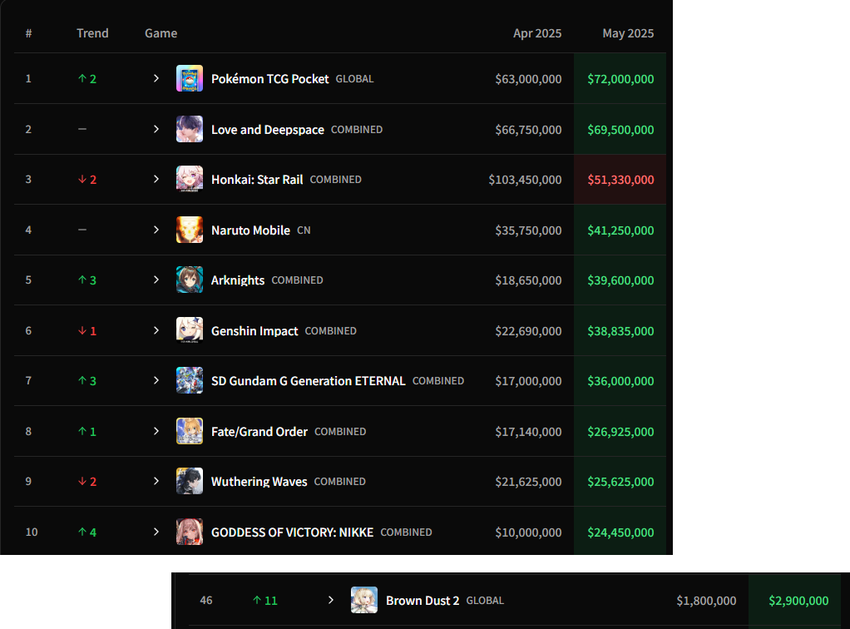Select the $10,000,000 NIKKE April cell
This screenshot has width=850, height=629.
pos(528,532)
